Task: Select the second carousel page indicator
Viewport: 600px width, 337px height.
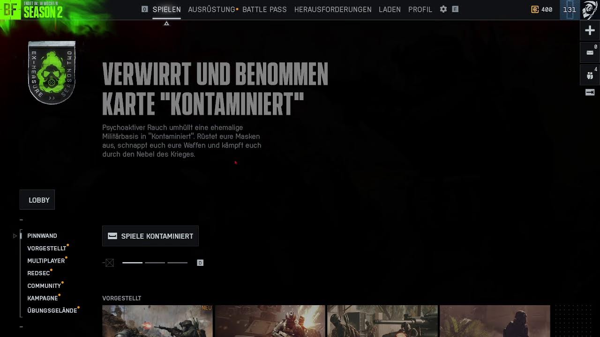Action: (x=155, y=263)
